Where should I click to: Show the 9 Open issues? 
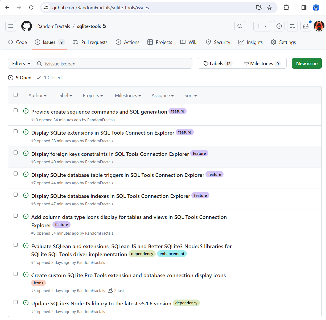click(20, 78)
